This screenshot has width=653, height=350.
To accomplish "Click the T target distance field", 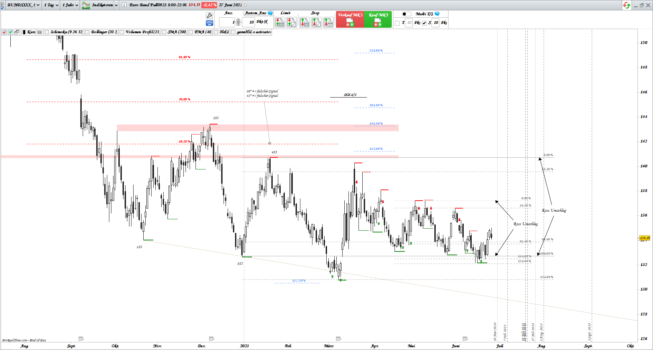I will pos(409,23).
